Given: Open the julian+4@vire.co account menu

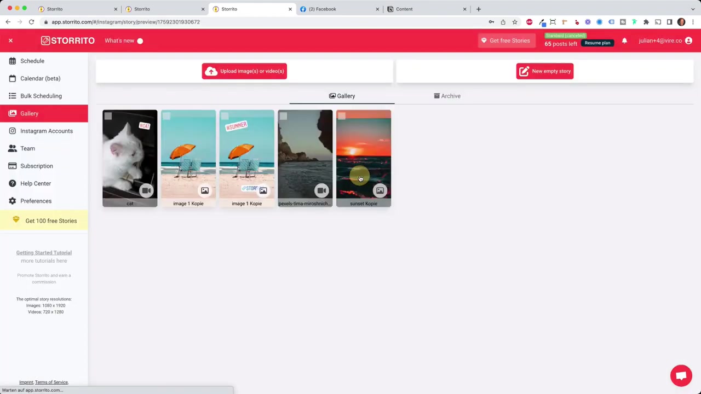Looking at the screenshot, I should (x=665, y=40).
